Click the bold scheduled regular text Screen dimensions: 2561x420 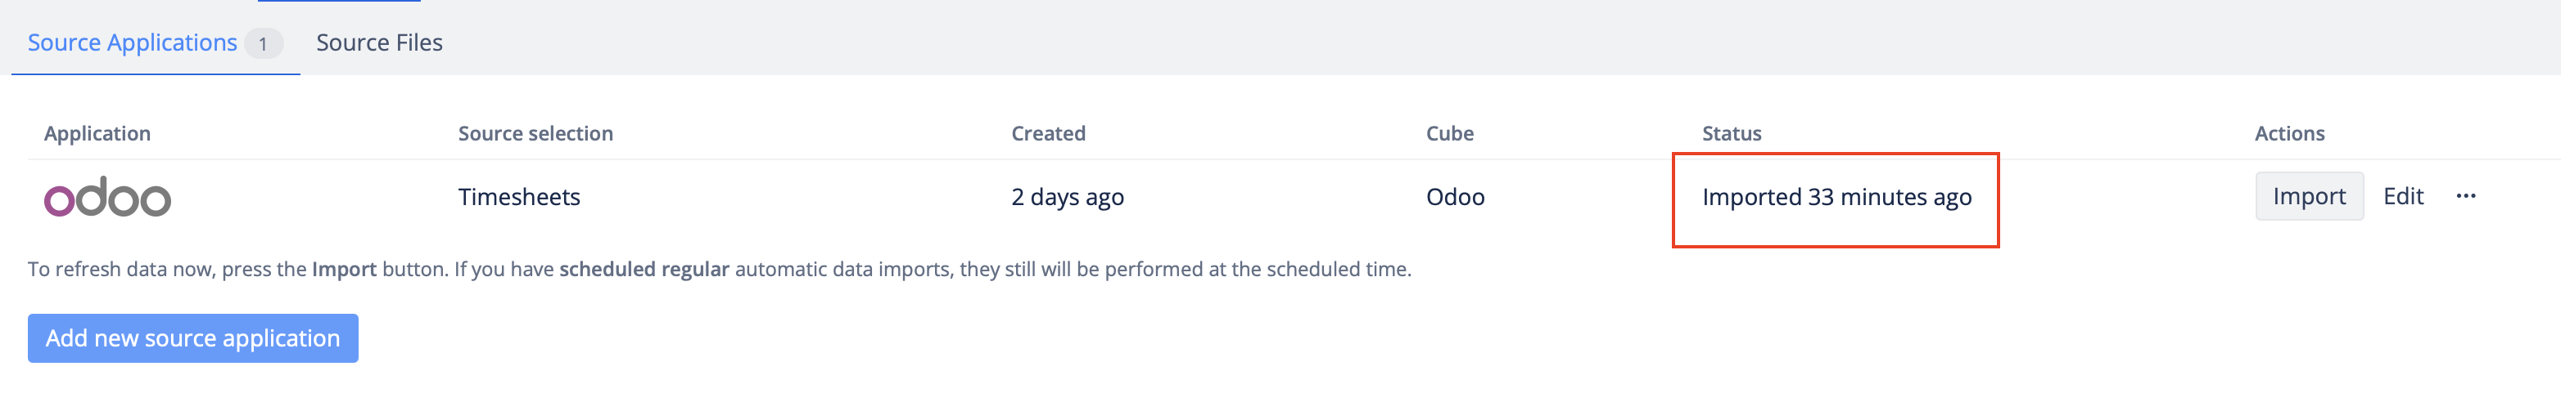coord(644,270)
